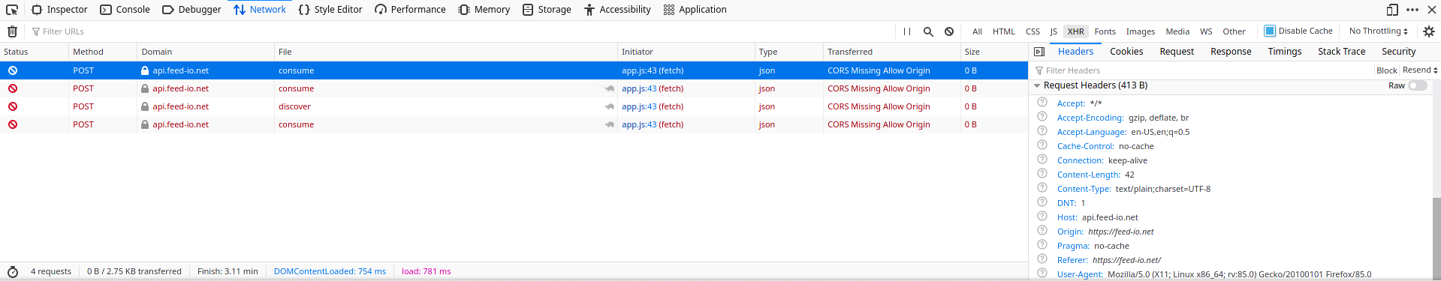Screen dimensions: 1441x281
Task: Open the Resend dropdown
Action: [1420, 70]
